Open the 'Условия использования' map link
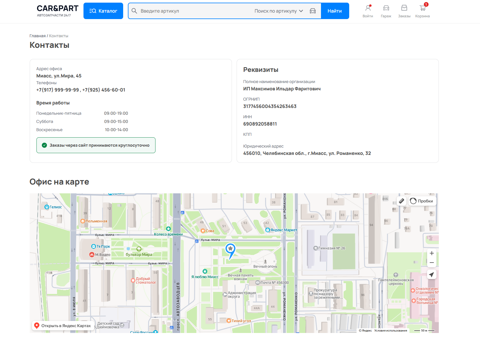 (x=391, y=331)
